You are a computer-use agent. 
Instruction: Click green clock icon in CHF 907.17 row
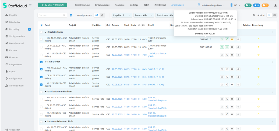point(222,39)
